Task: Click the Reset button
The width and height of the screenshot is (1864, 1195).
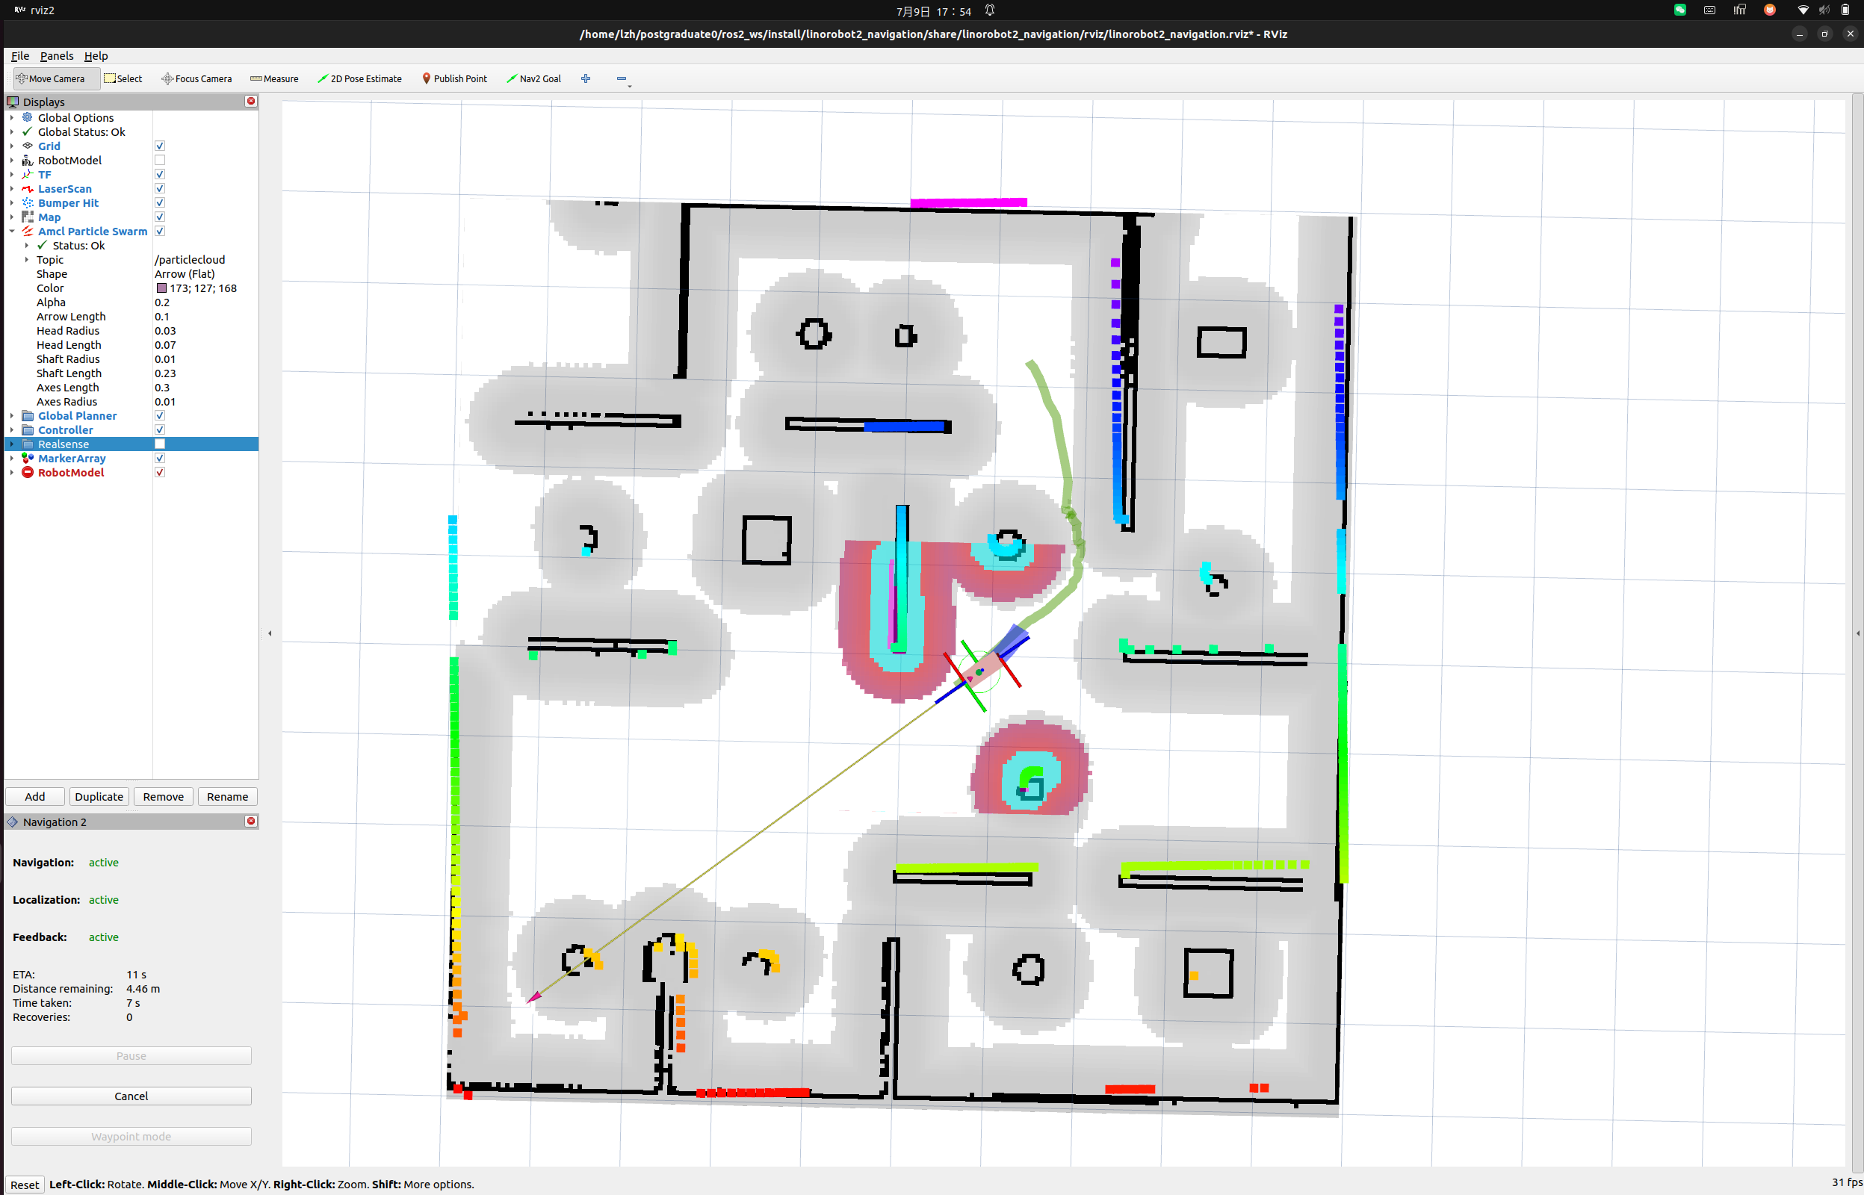Action: (x=24, y=1184)
